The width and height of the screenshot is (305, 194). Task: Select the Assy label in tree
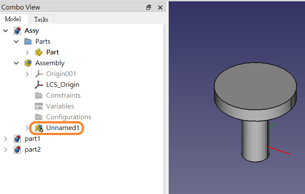coord(31,31)
